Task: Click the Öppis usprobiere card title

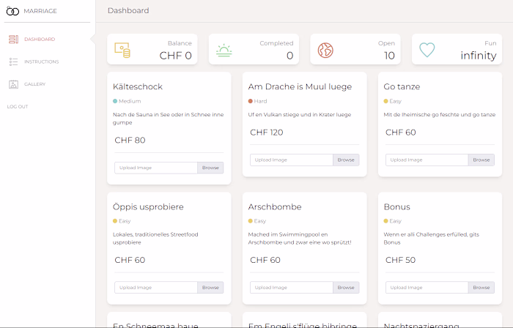Action: tap(148, 206)
